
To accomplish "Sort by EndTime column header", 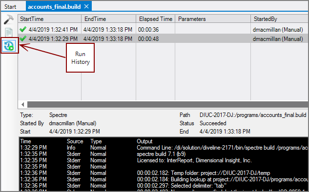I will pyautogui.click(x=108, y=19).
